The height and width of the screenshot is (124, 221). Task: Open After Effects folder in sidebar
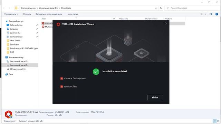tap(15, 41)
